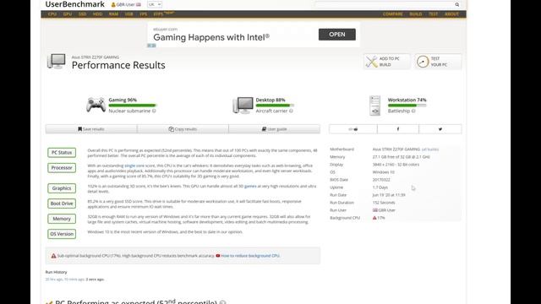
Task: Click Add to PC Build button
Action: click(387, 62)
